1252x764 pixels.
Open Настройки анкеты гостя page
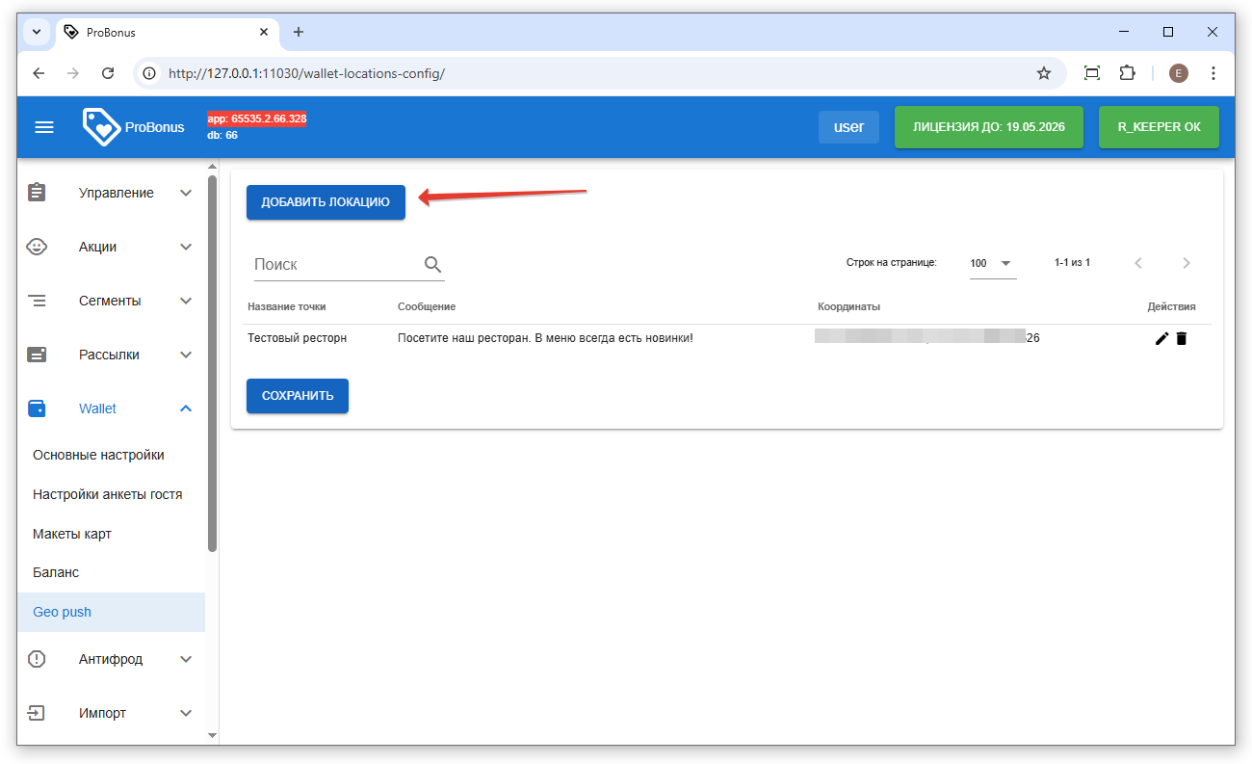107,494
